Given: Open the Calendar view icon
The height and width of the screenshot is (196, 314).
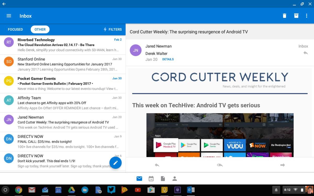Looking at the screenshot, I should tap(151, 179).
